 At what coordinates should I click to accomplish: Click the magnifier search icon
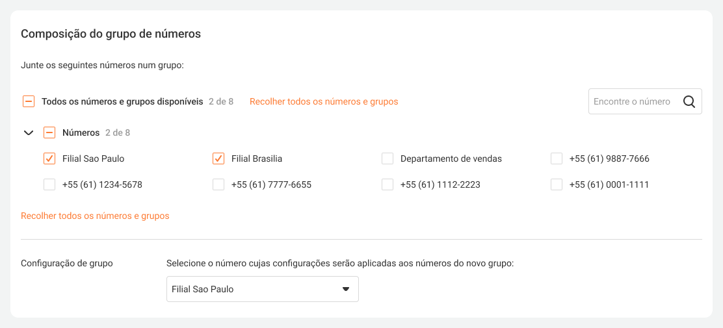coord(689,102)
